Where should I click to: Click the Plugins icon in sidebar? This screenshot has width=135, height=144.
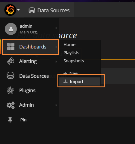[11, 90]
